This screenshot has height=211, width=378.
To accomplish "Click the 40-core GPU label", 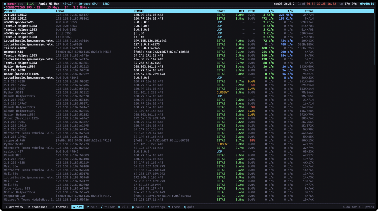I will click(x=88, y=4).
